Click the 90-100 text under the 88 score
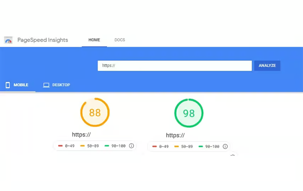 point(118,146)
